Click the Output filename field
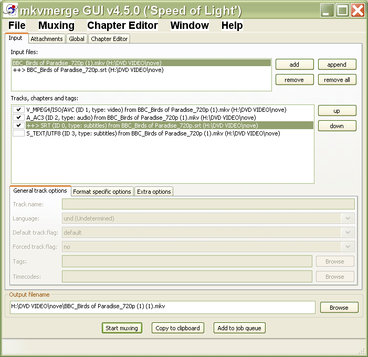 tap(162, 307)
